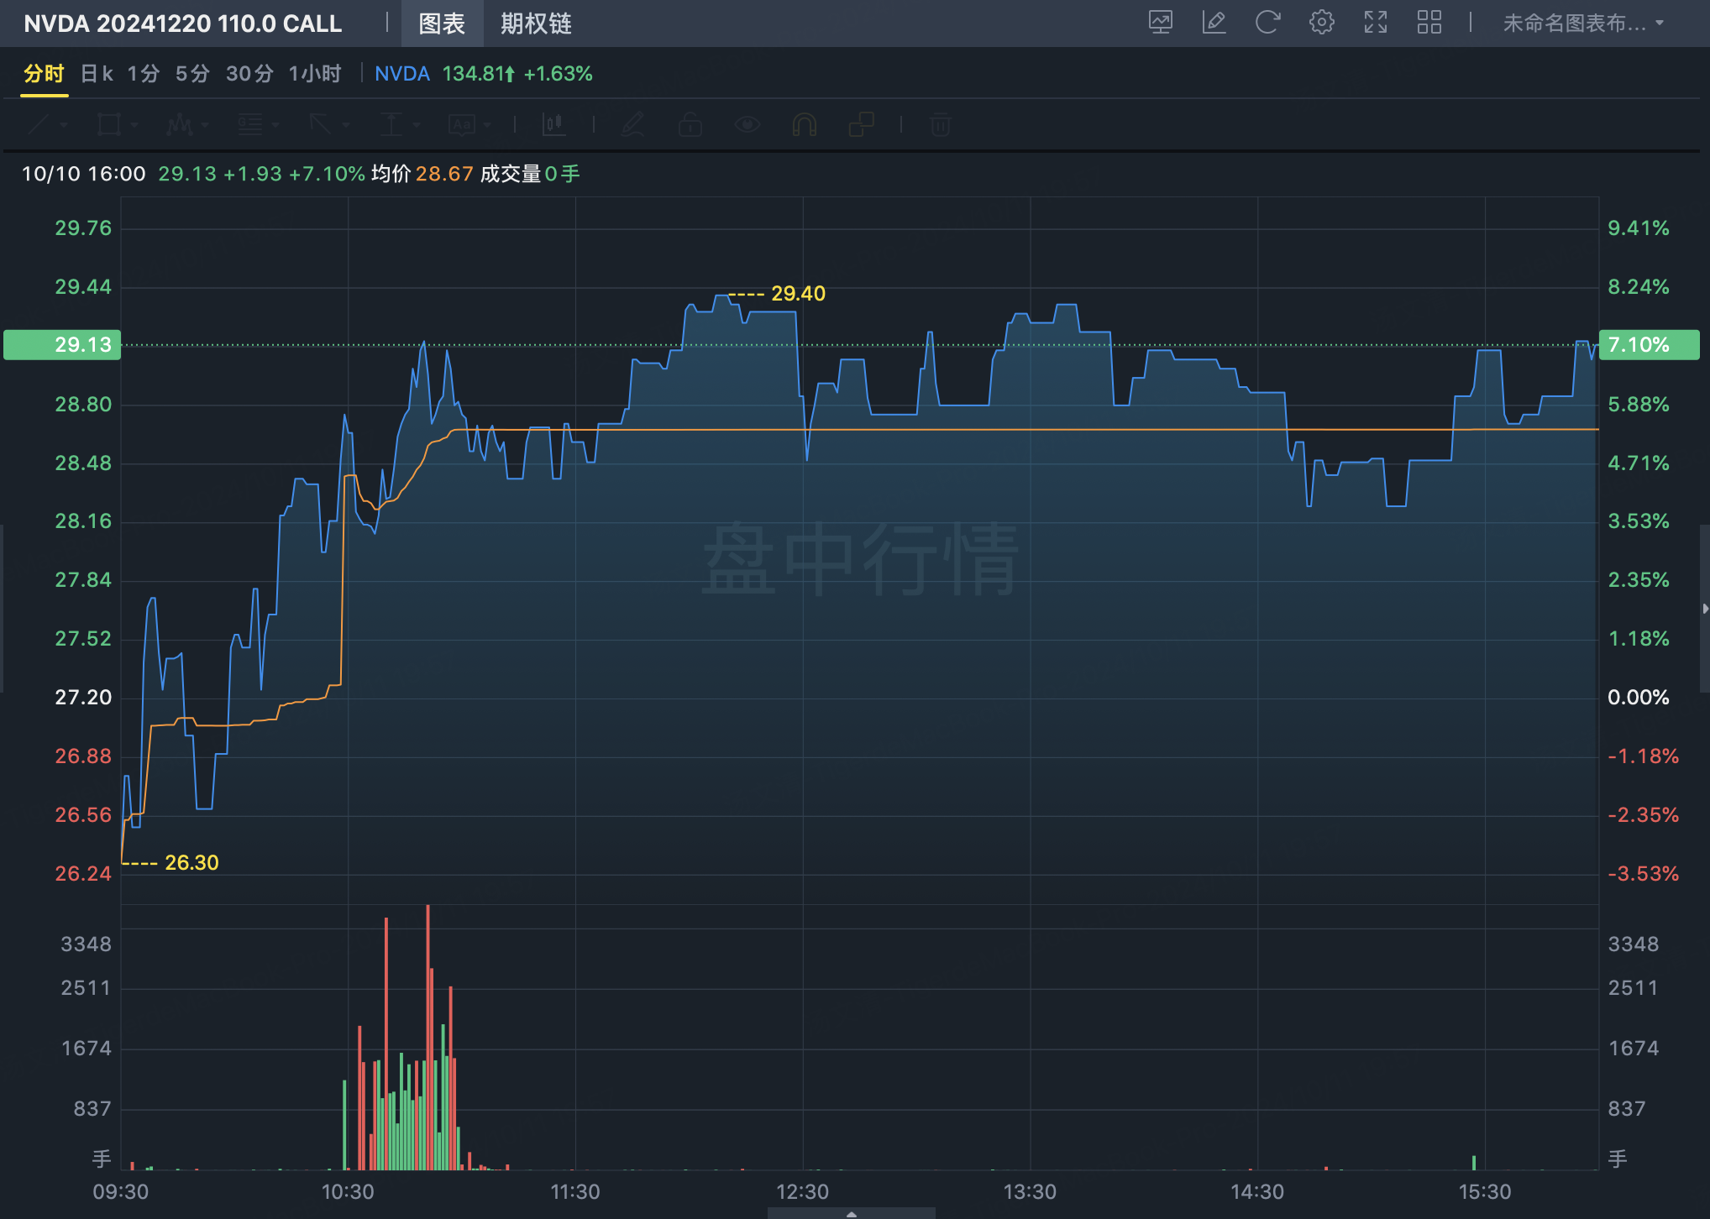Screen dimensions: 1710x1219
Task: Expand the line tool dropdown arrow
Action: tap(64, 126)
